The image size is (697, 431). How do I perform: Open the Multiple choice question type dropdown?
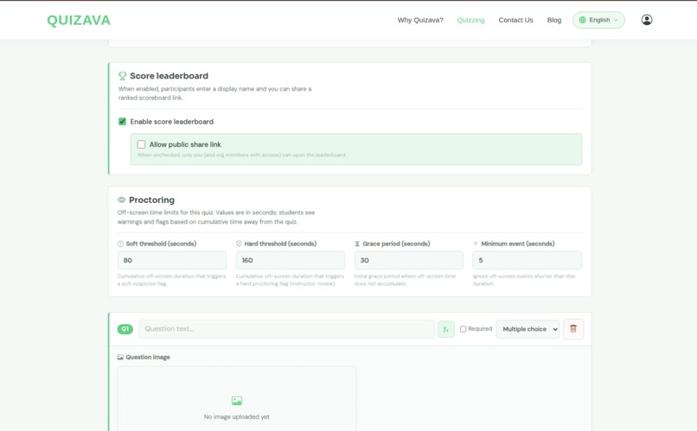(x=528, y=329)
